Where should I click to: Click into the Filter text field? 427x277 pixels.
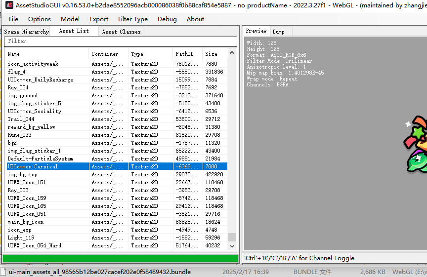120,41
